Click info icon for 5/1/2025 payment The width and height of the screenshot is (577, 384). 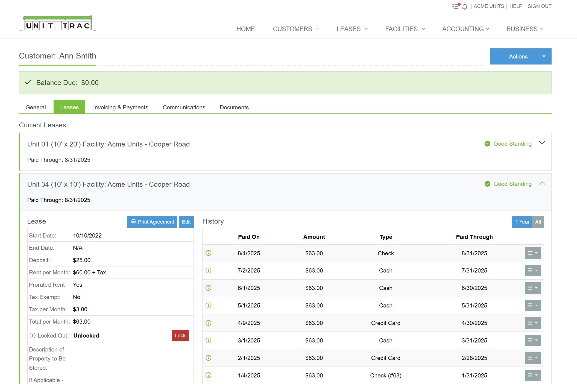[208, 306]
